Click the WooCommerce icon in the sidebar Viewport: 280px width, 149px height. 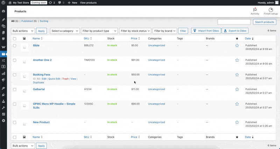click(x=3, y=47)
